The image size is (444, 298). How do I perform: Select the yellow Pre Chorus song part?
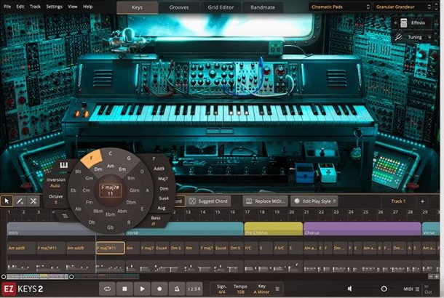[x=274, y=229]
